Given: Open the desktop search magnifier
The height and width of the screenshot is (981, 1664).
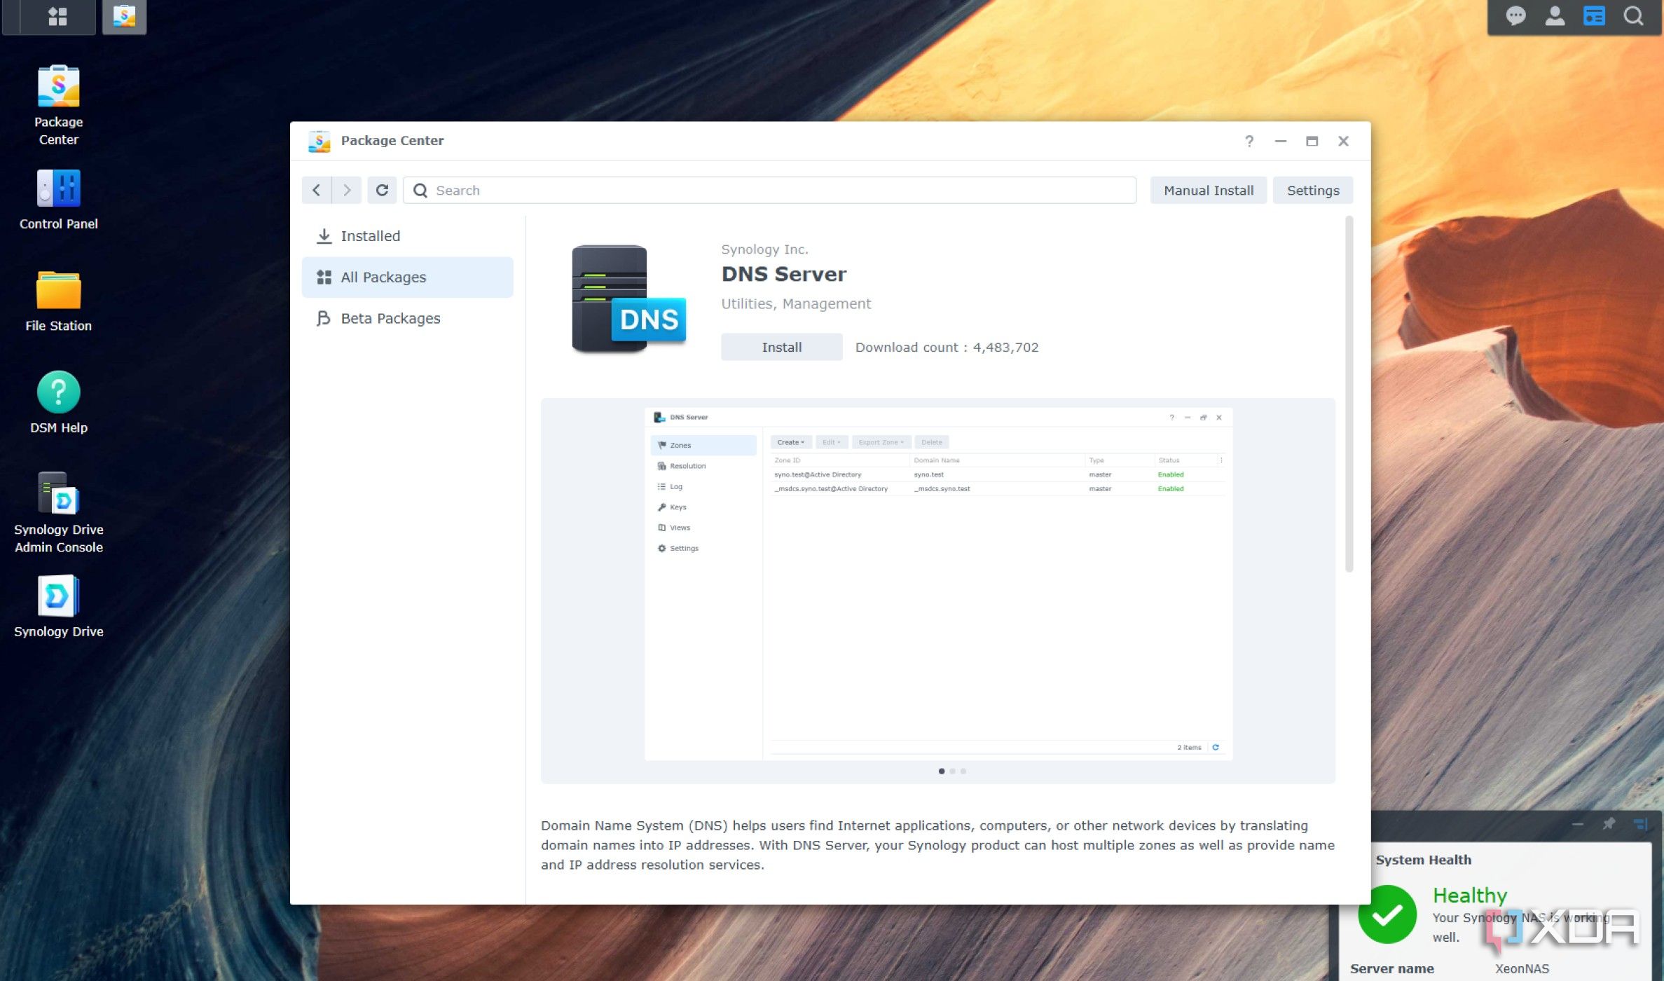Looking at the screenshot, I should point(1633,15).
